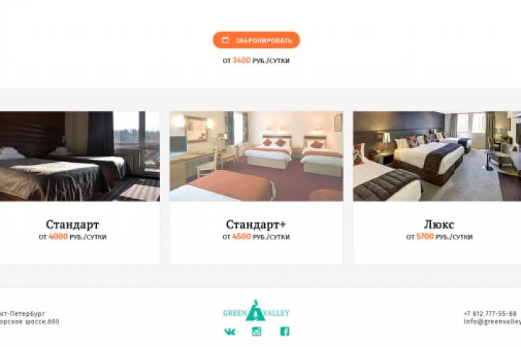Click the 5700 руб./сутки price text
521x347 pixels.
pos(439,237)
